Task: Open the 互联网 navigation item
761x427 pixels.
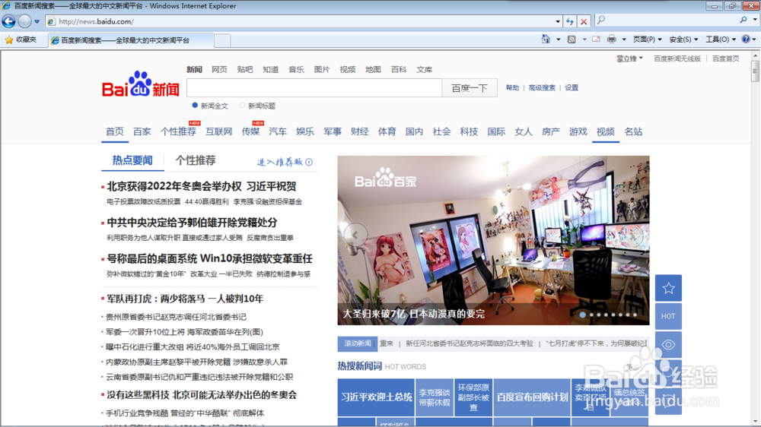Action: coord(219,131)
